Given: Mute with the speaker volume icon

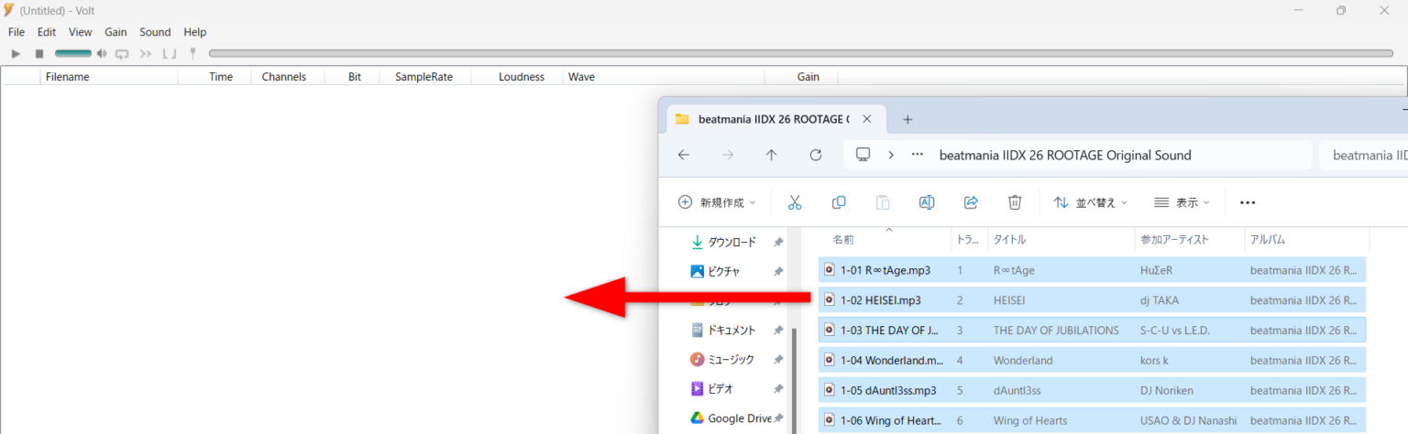Looking at the screenshot, I should (x=102, y=54).
